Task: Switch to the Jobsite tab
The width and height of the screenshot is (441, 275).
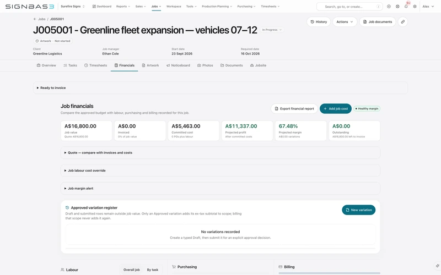Action: point(258,65)
